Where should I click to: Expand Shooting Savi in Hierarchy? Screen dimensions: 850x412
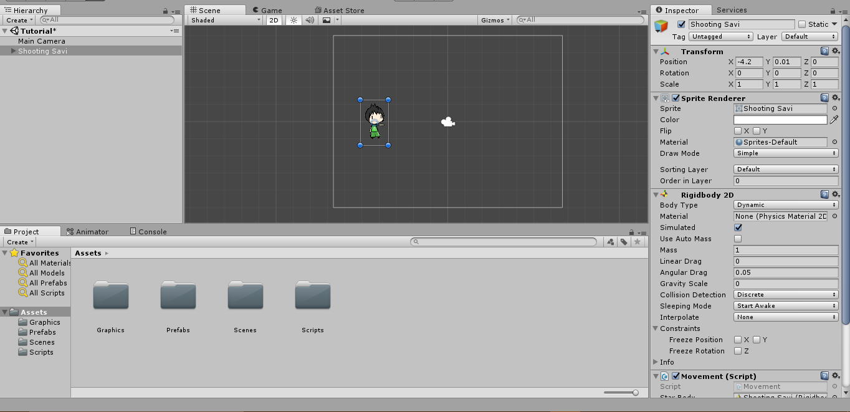(x=14, y=51)
